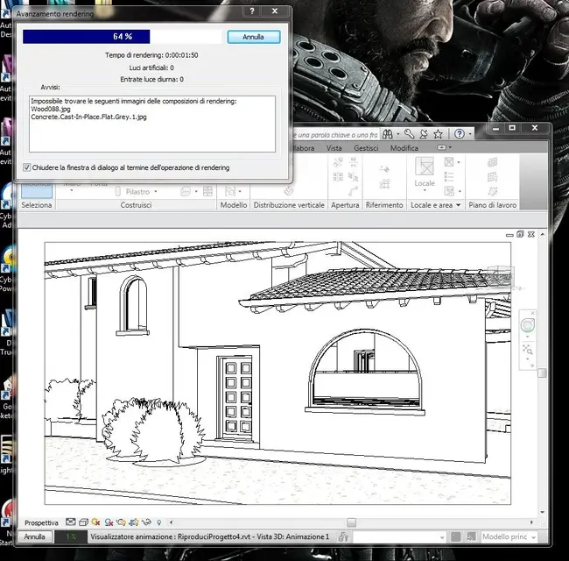Click the area tool icon in Locale e area

pyautogui.click(x=449, y=191)
